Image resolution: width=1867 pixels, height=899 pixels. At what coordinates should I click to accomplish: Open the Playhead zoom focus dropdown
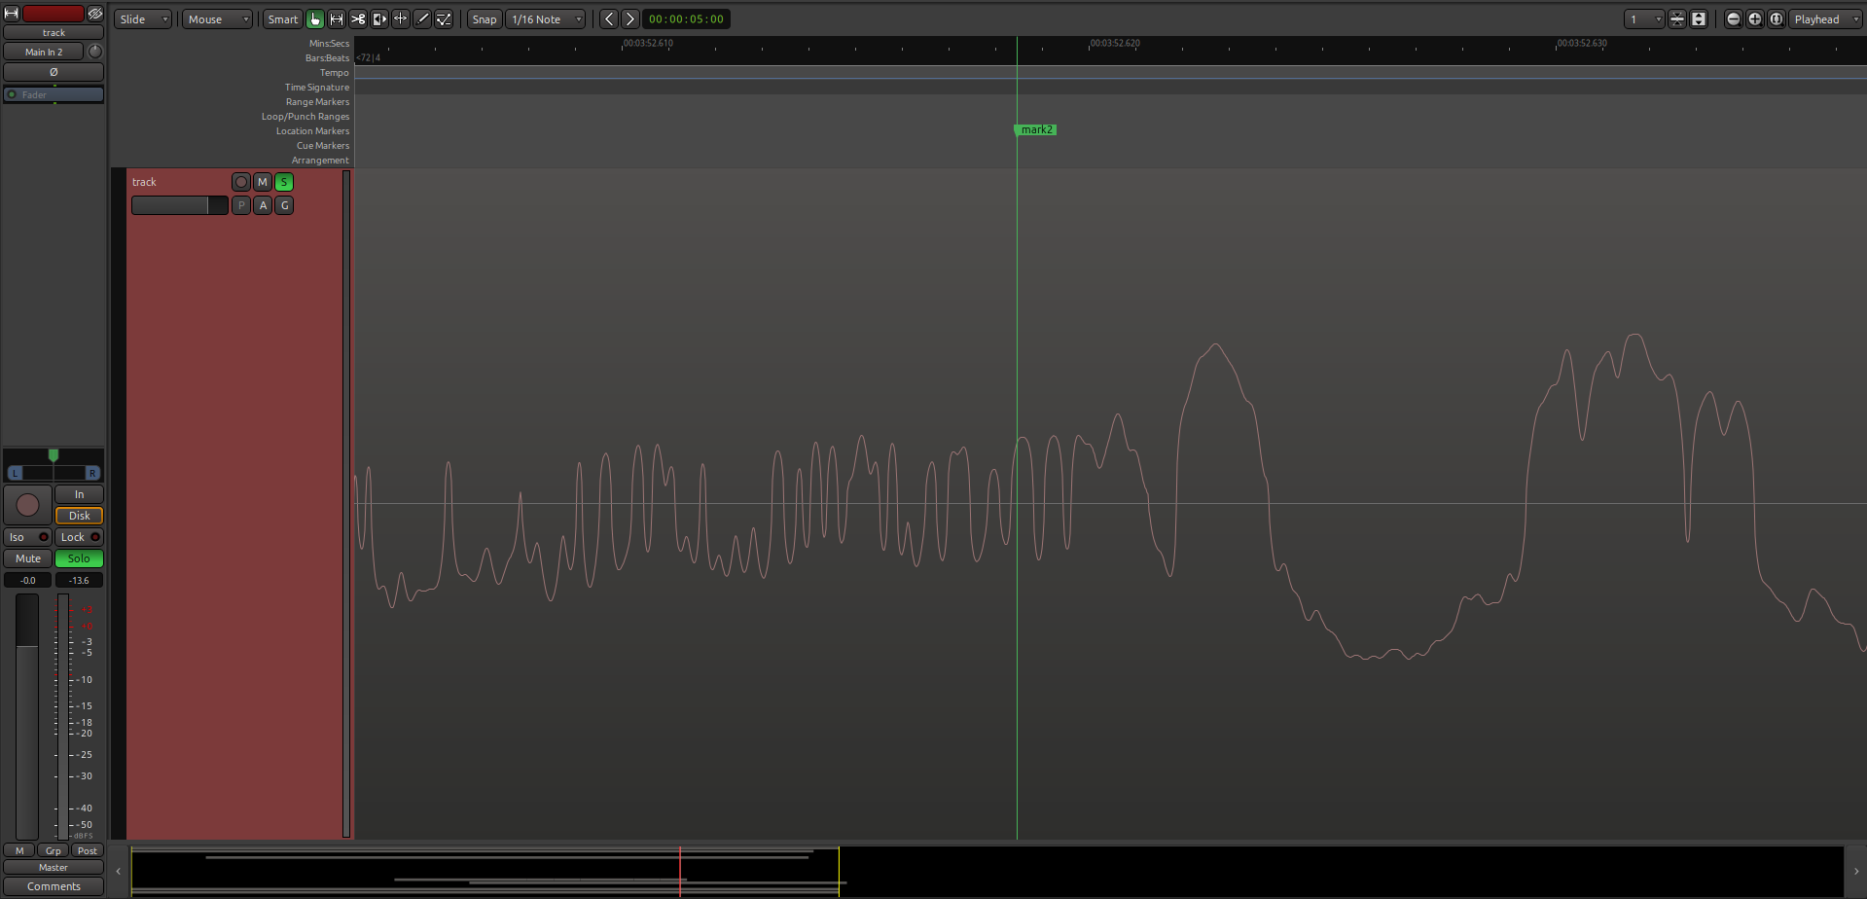(x=1825, y=19)
